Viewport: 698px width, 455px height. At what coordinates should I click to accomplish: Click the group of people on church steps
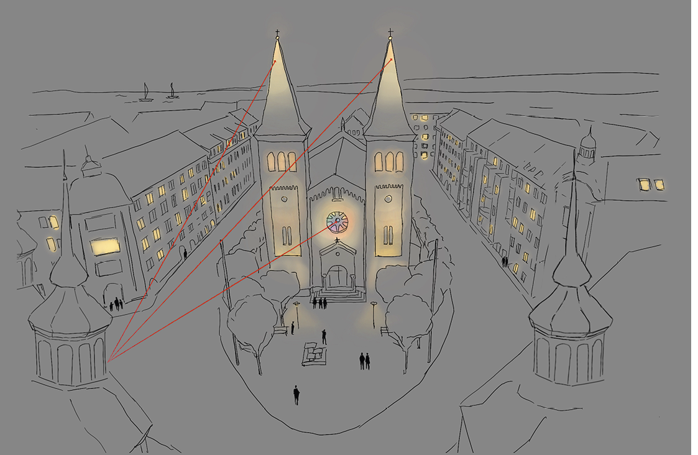(319, 303)
